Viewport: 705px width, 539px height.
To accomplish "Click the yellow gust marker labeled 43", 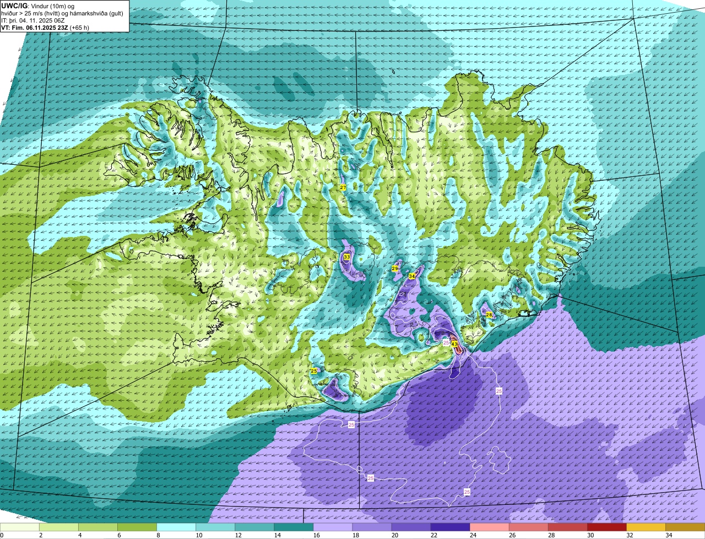I will point(454,344).
